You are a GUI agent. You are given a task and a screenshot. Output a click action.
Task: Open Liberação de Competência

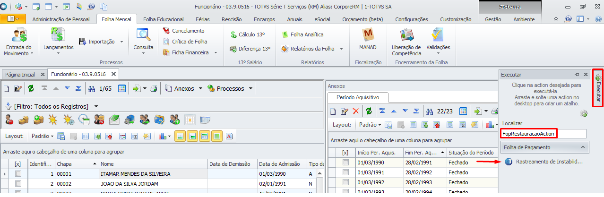pos(406,42)
